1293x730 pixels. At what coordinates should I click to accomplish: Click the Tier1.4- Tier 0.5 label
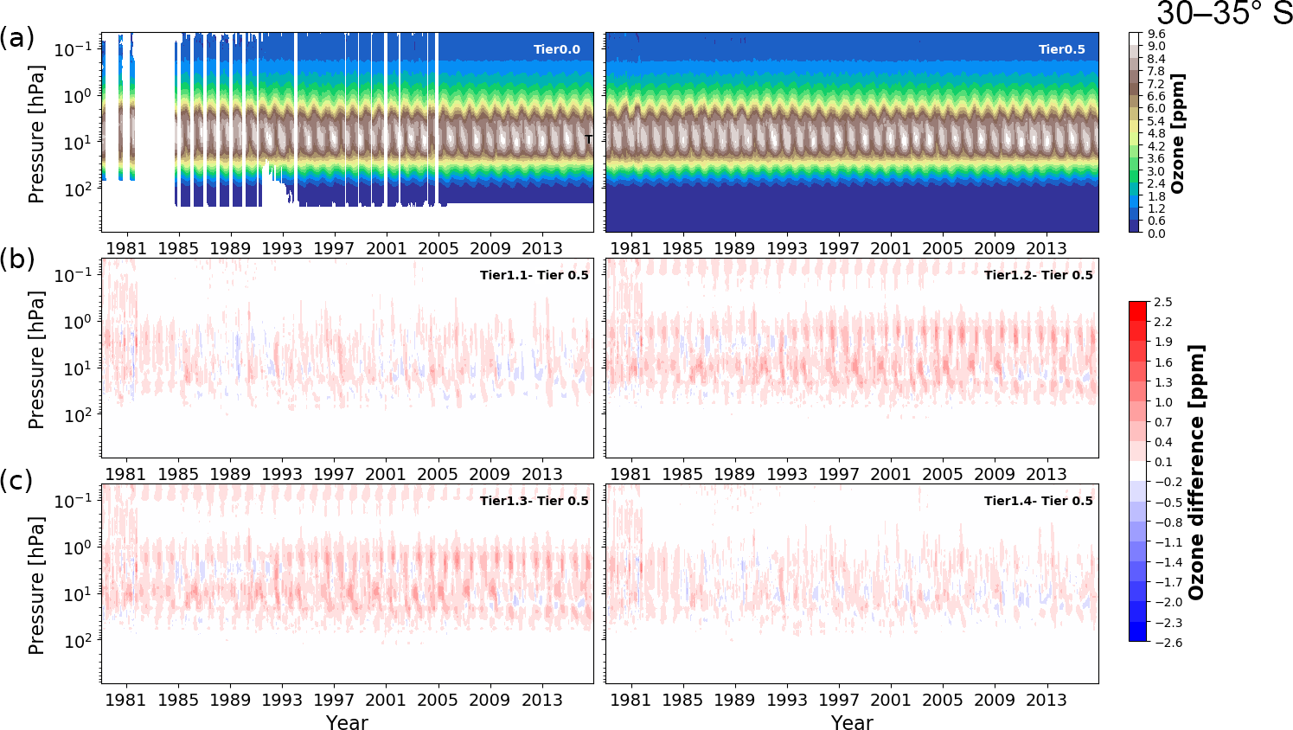click(x=1038, y=501)
